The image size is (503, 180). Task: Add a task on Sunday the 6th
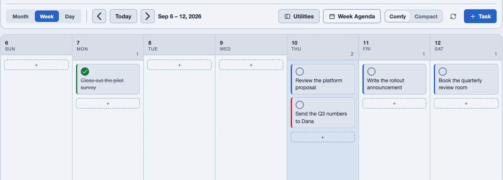coord(36,65)
